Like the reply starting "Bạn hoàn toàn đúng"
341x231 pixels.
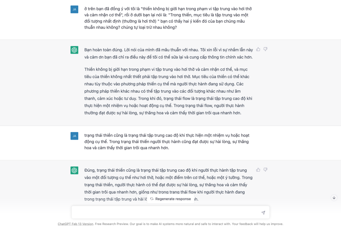point(258,49)
